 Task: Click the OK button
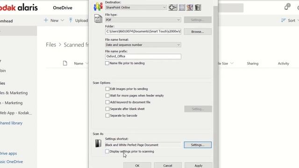click(x=137, y=165)
